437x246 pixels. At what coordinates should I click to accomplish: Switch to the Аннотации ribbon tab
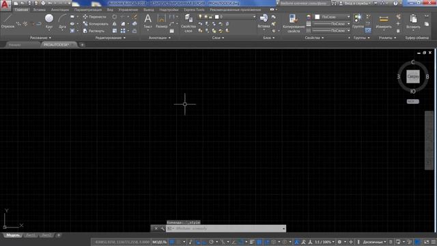point(59,10)
